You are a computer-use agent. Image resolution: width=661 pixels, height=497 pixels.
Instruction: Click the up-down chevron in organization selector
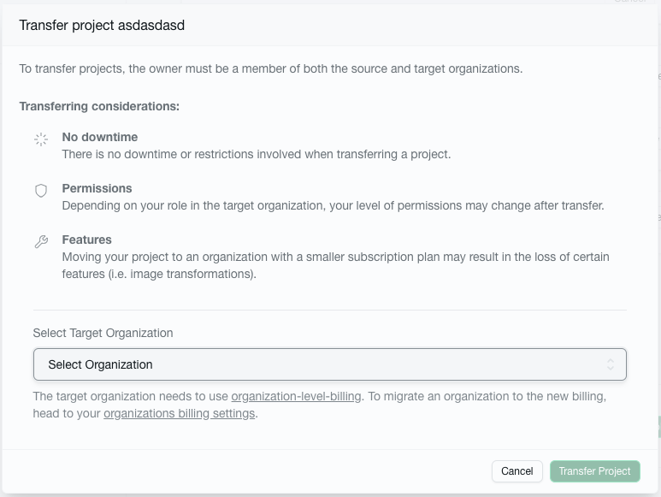(611, 364)
